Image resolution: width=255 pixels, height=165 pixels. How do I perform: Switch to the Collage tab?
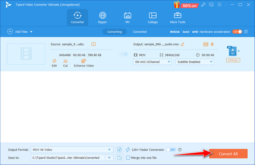coord(153,18)
